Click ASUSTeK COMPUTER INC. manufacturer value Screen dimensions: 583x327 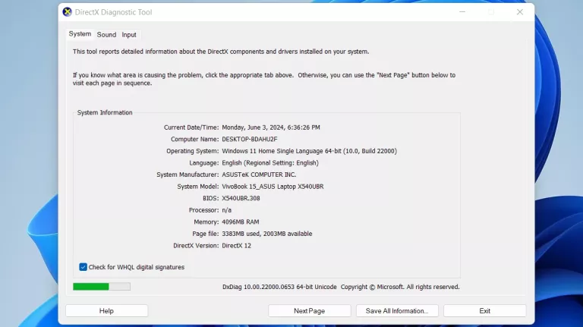259,175
